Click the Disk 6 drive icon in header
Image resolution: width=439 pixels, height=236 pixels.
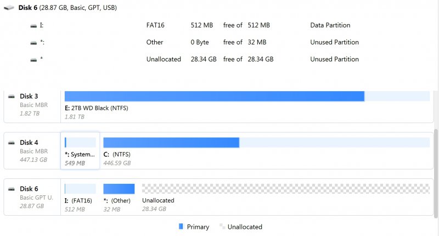click(x=9, y=8)
